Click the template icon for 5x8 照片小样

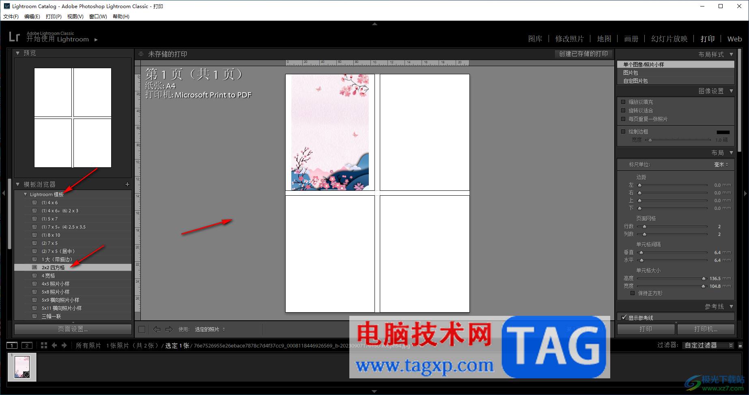click(34, 292)
